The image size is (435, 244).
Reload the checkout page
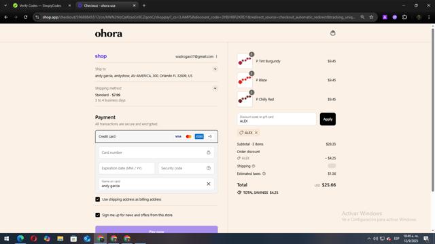tap(26, 17)
